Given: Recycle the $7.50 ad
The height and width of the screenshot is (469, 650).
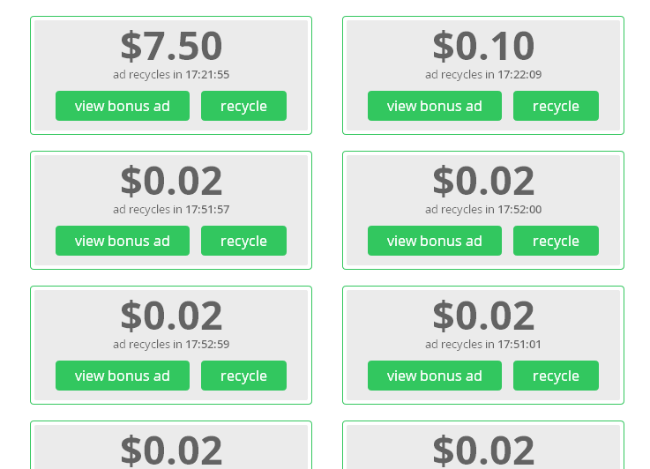Looking at the screenshot, I should coord(243,106).
